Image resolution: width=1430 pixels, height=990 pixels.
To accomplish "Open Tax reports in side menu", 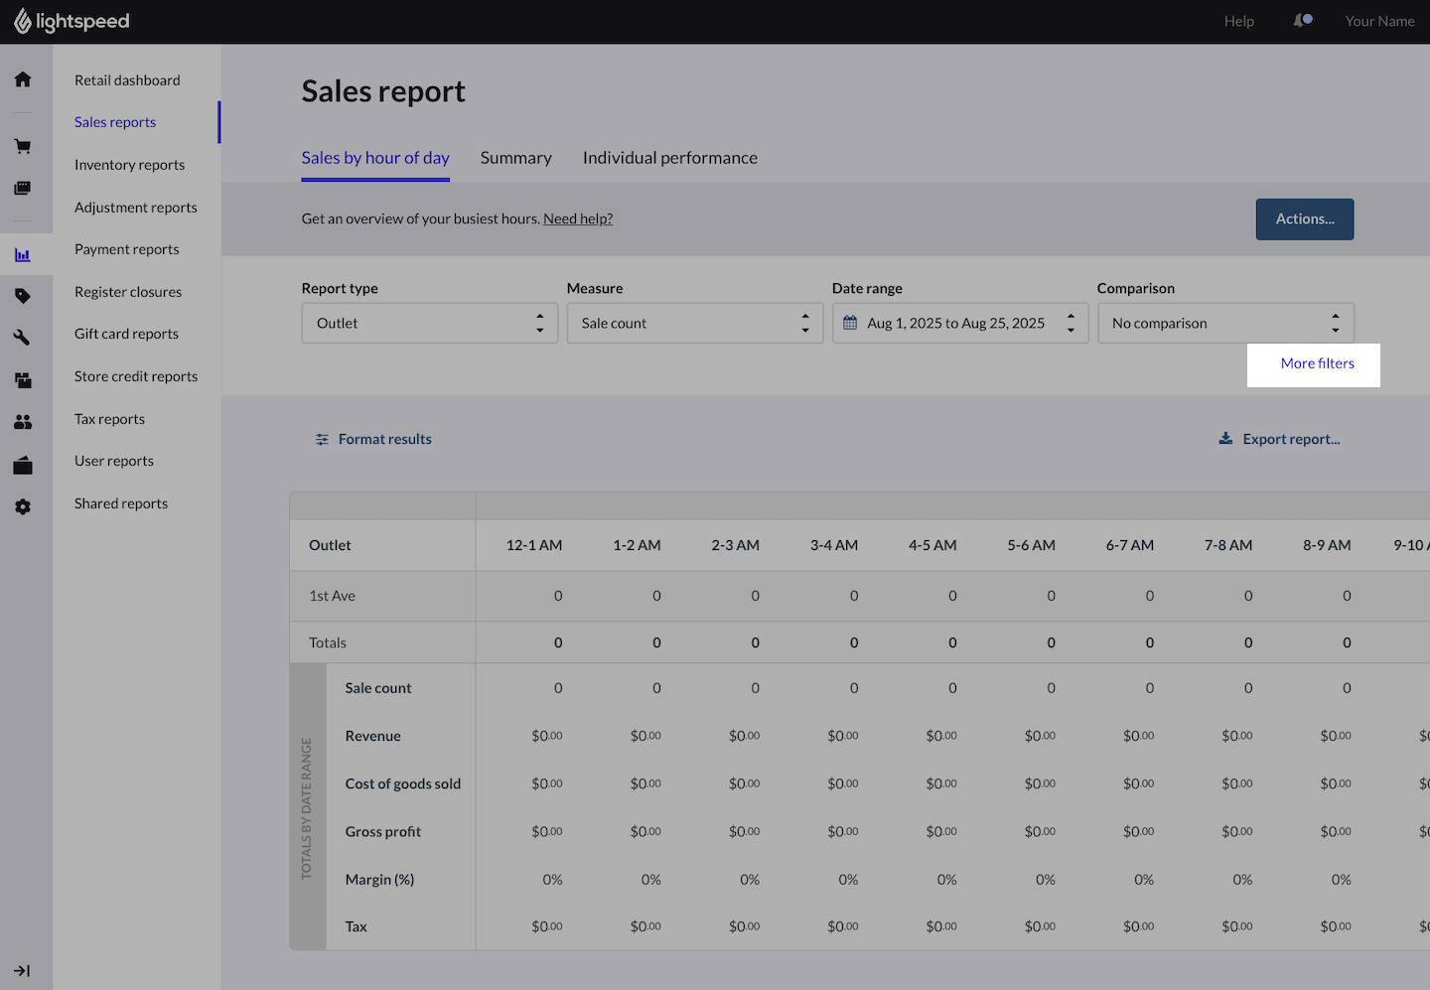I will pos(109,419).
